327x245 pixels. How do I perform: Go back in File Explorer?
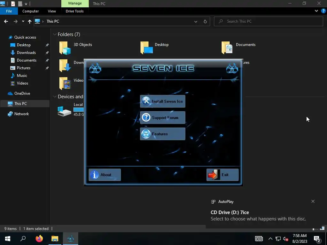pos(6,21)
